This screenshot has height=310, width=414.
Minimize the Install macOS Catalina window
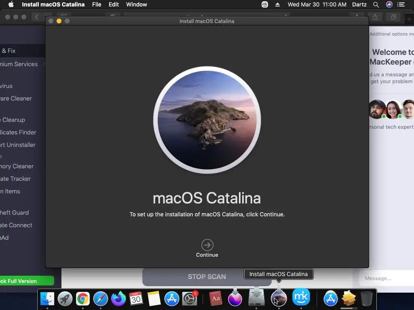pos(59,21)
